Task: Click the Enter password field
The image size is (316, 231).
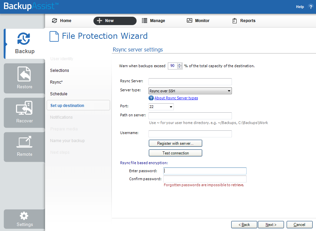Action: [x=205, y=171]
